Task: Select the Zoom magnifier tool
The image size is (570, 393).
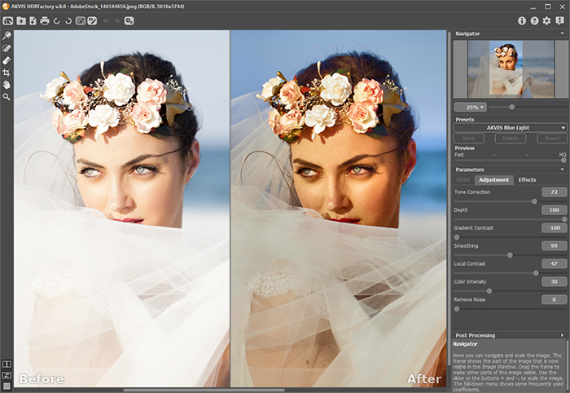Action: (7, 97)
